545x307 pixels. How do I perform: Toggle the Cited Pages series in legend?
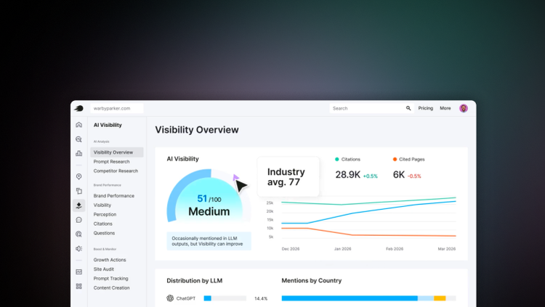pos(411,159)
